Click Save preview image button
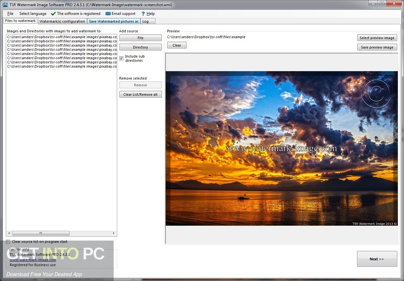Viewport: 404px width, 281px height. (377, 47)
